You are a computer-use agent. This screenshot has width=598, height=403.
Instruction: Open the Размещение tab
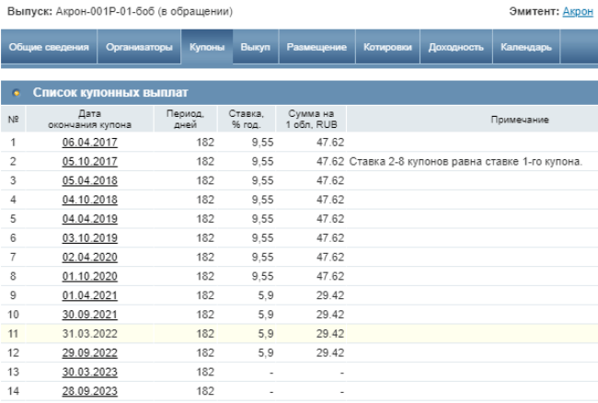coord(316,47)
